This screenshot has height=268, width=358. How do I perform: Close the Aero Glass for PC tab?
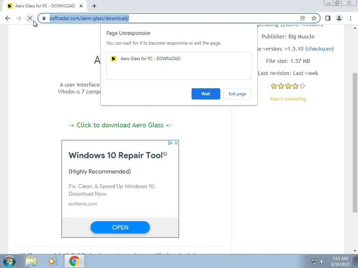[81, 6]
